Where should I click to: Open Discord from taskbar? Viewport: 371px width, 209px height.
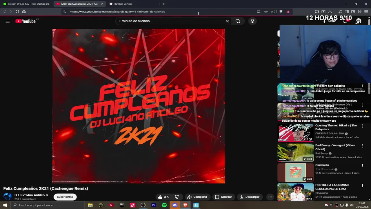[175, 205]
